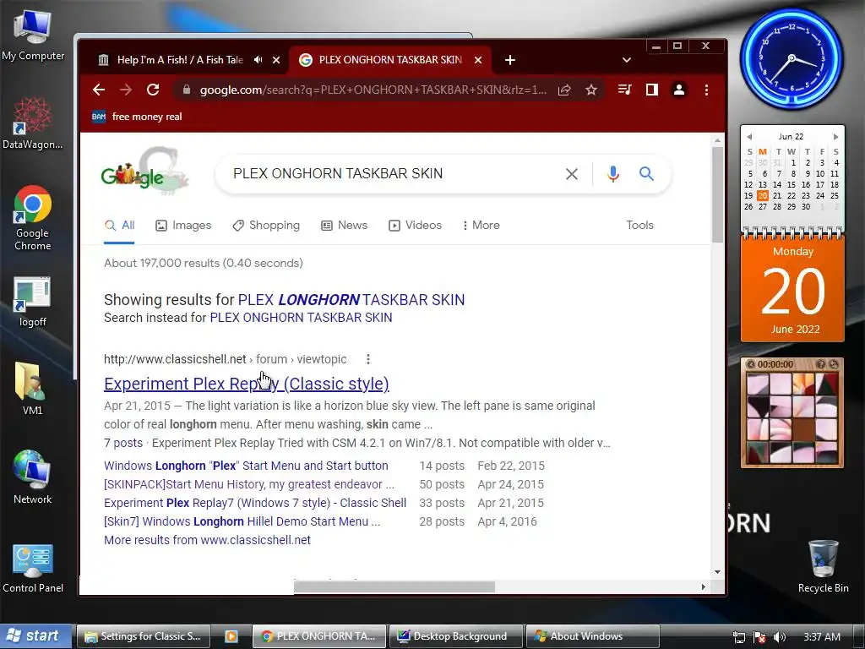
Task: Go to previous month in calendar gadget
Action: [x=749, y=137]
